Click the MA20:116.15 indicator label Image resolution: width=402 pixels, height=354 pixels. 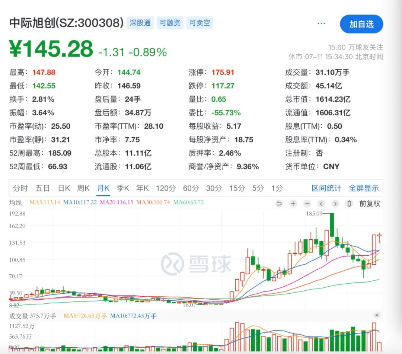(x=117, y=202)
